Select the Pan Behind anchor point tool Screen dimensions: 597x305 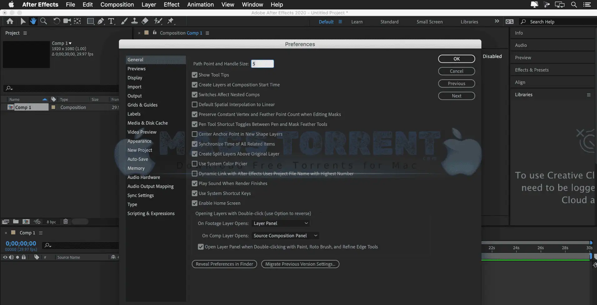[x=77, y=21]
